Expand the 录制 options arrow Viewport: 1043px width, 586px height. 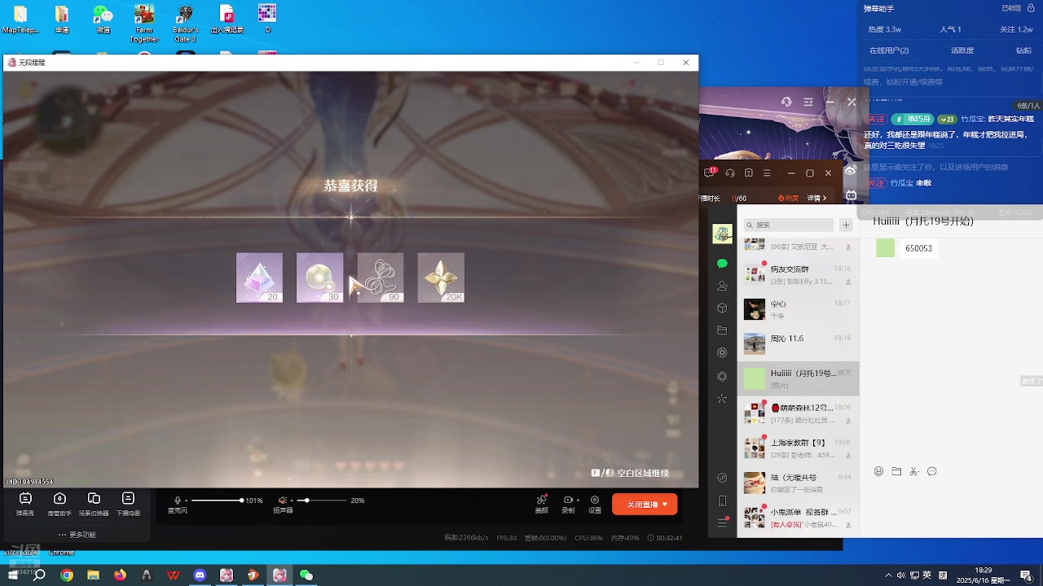point(578,500)
